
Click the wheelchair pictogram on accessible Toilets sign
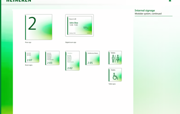pos(115,76)
